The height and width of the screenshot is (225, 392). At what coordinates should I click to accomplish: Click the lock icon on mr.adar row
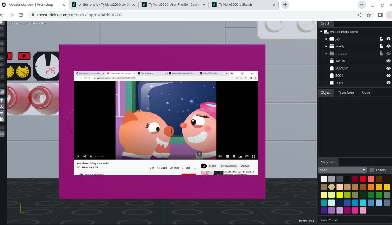point(381,53)
